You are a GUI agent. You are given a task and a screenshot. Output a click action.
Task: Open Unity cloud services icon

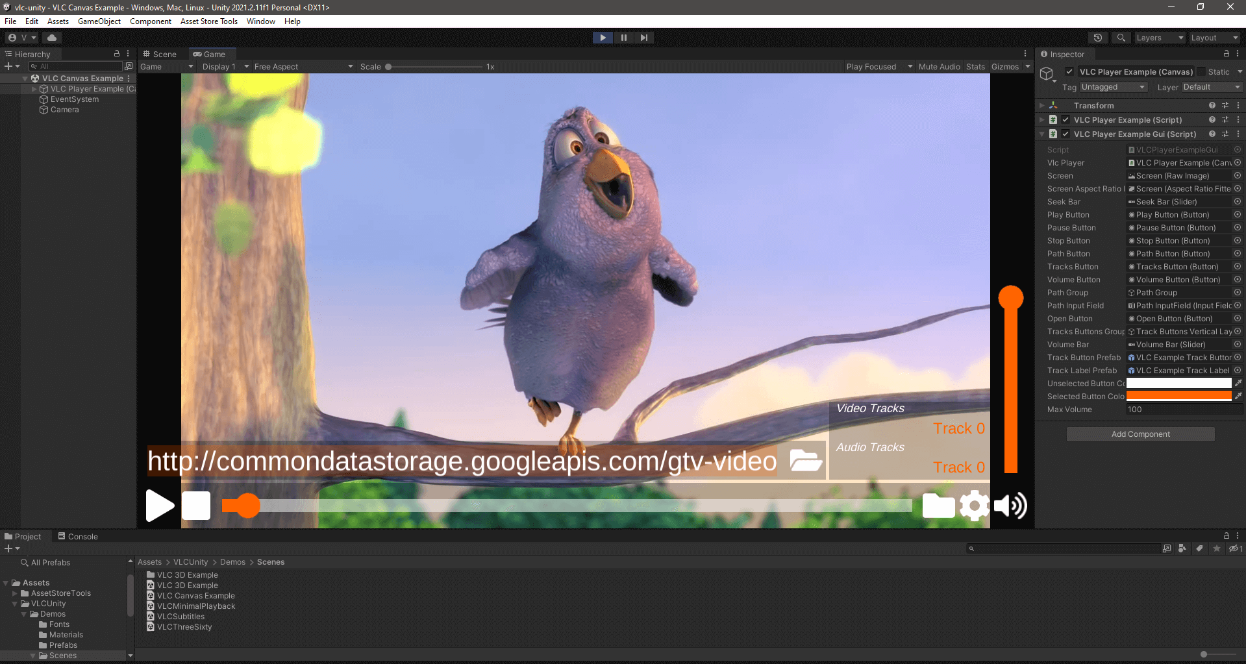coord(52,38)
